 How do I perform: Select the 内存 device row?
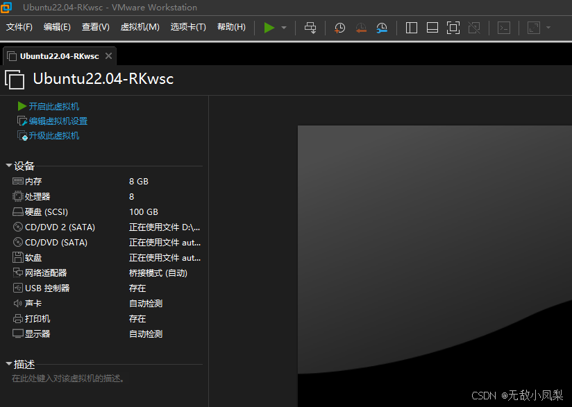pyautogui.click(x=106, y=182)
